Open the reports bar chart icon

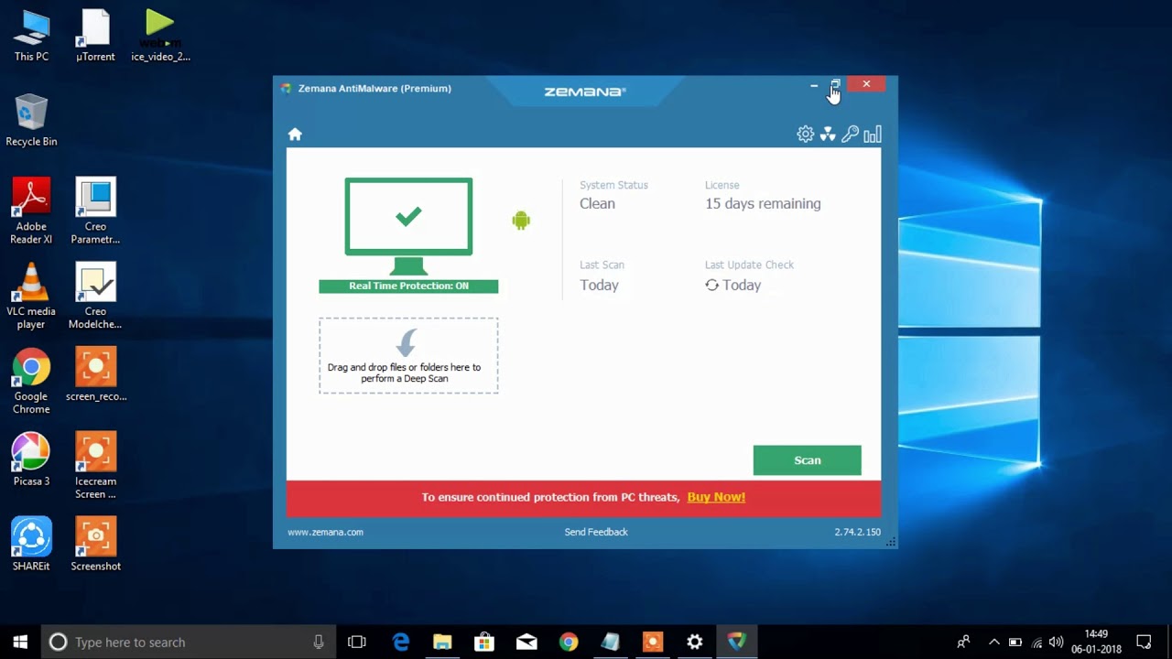(873, 135)
